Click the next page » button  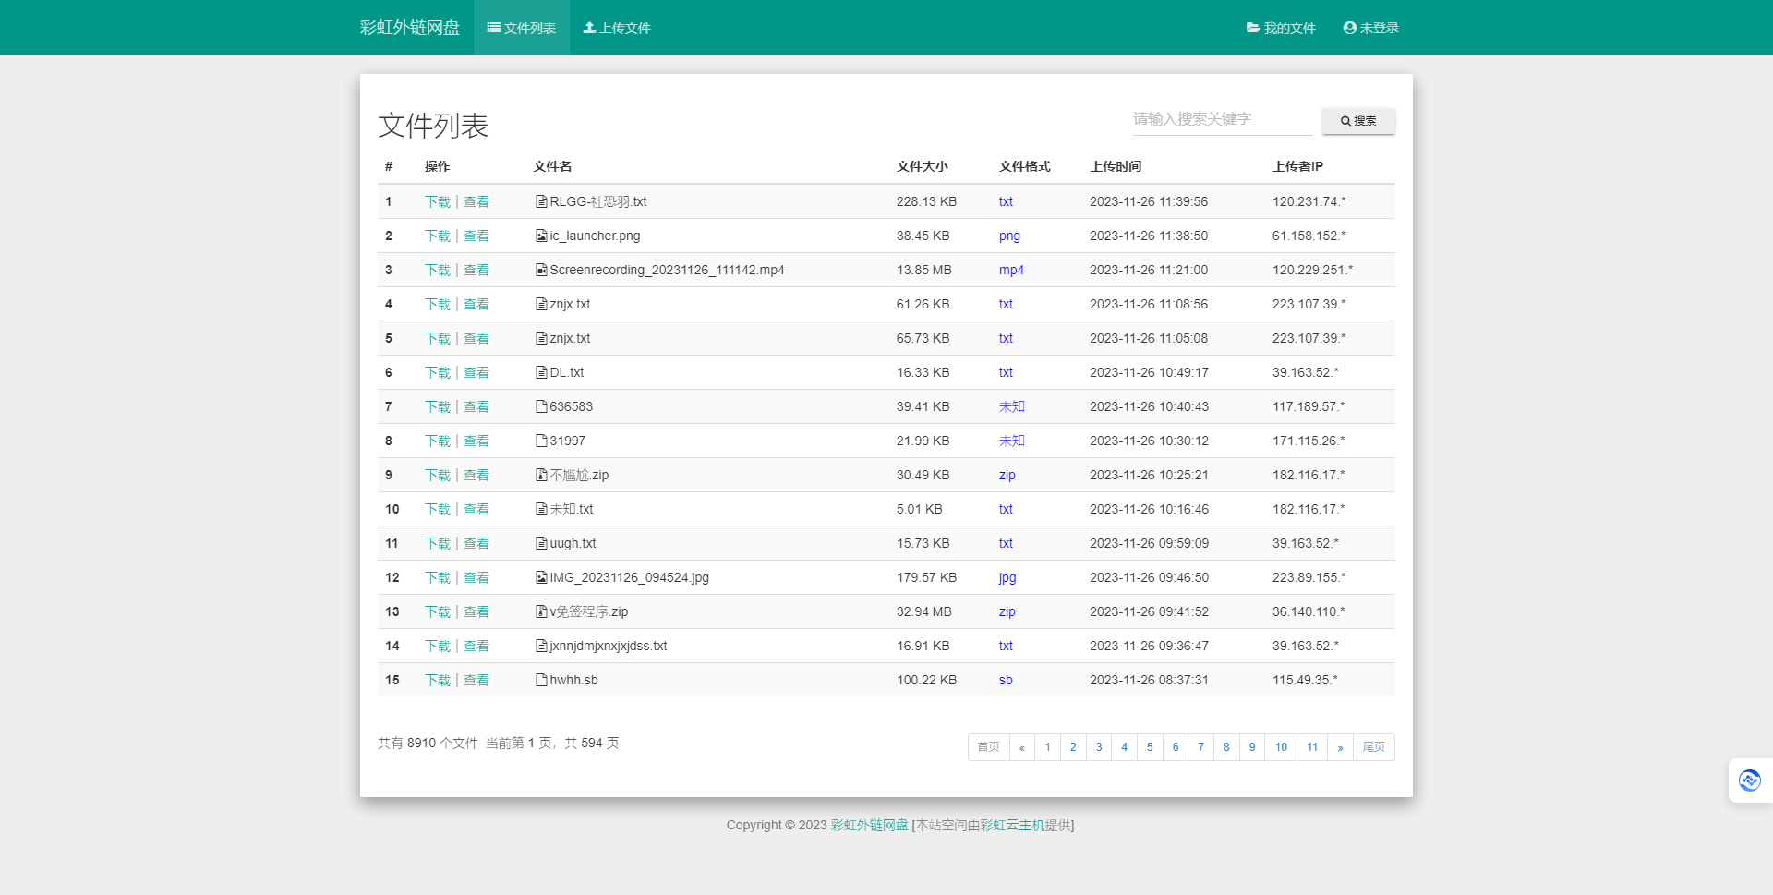[x=1340, y=747]
